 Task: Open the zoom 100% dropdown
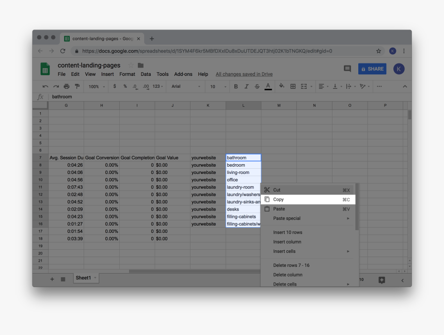click(x=97, y=87)
